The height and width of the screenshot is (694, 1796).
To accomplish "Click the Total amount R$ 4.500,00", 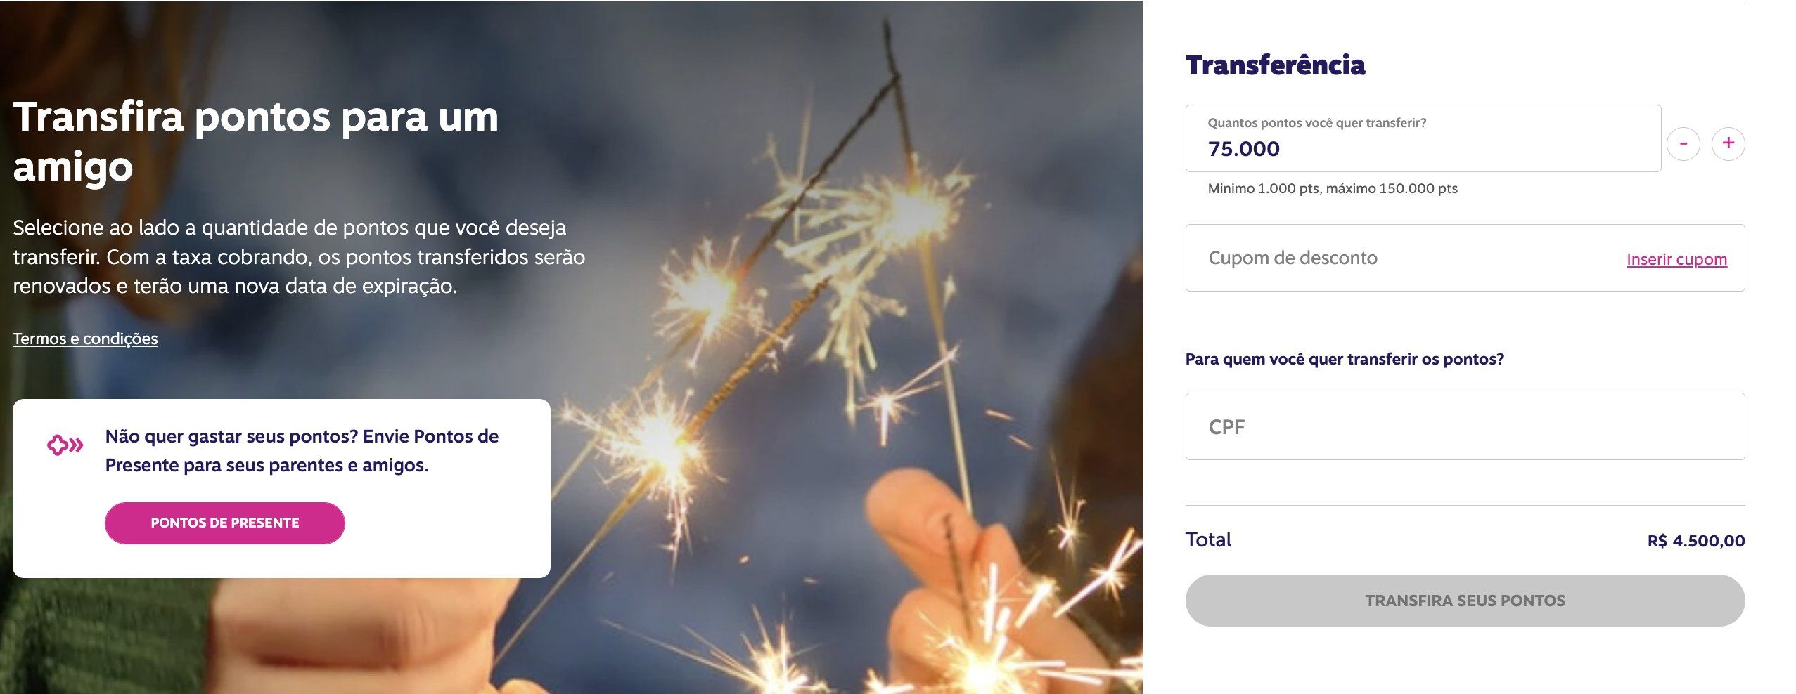I will (x=1696, y=541).
